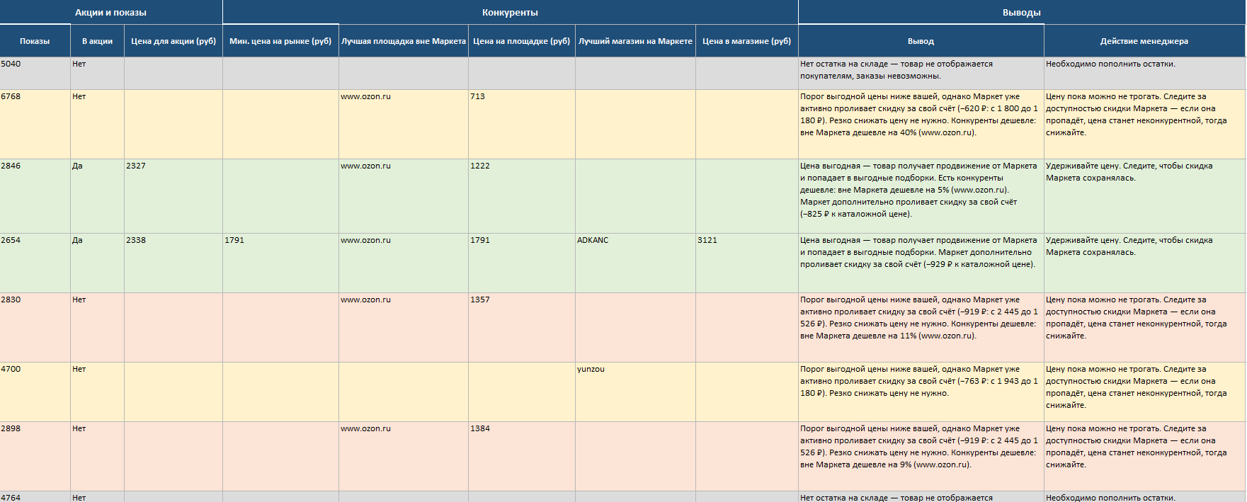Click 'Нет' in the 5040 row
Image resolution: width=1247 pixels, height=502 pixels.
click(x=97, y=73)
